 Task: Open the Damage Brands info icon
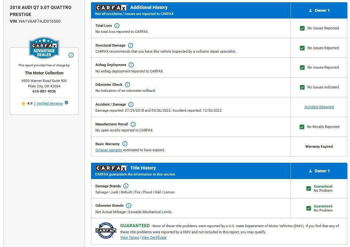[x=126, y=186]
